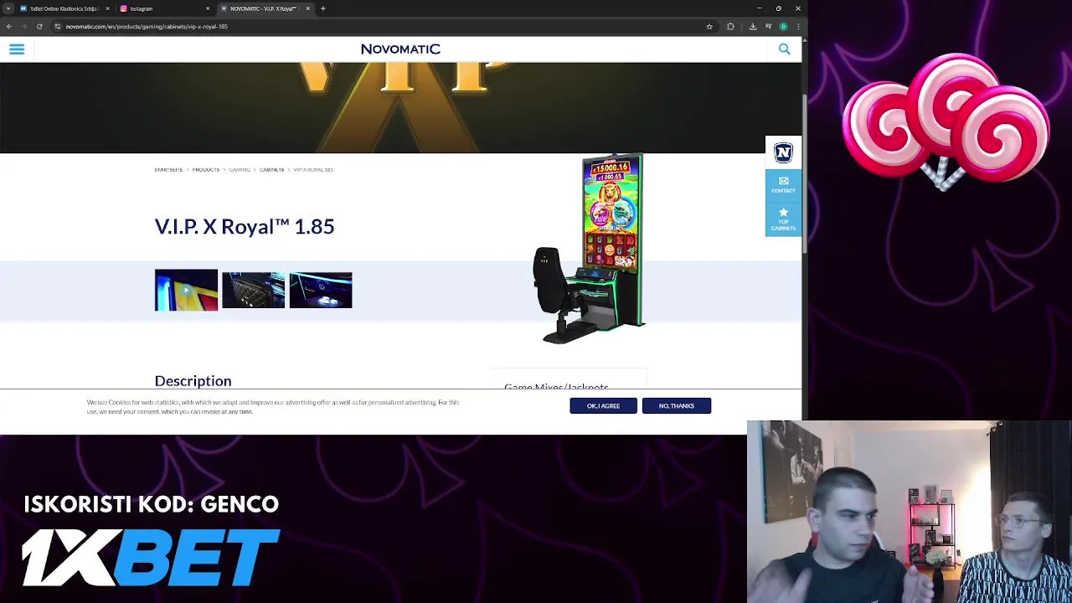Open the third cabinet thumbnail image

pos(321,290)
